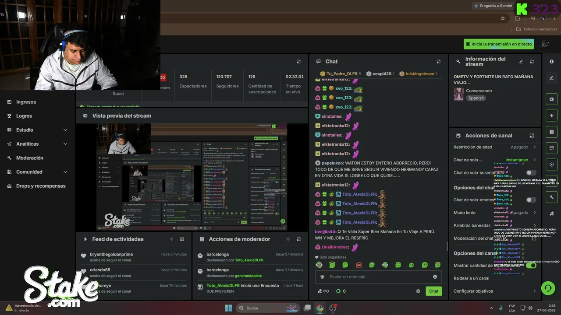Open Moderación del chat con IA

[x=495, y=238]
